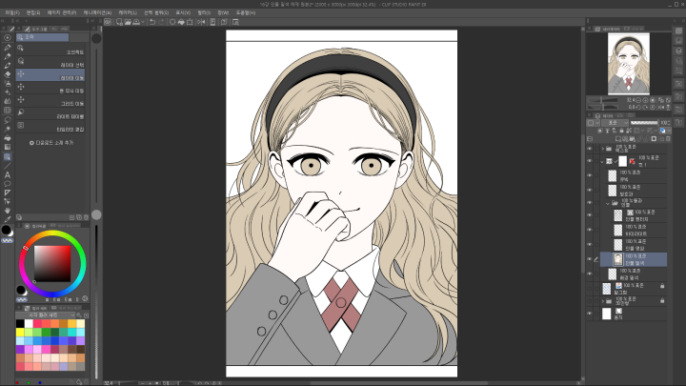The width and height of the screenshot is (686, 386).
Task: Select the Fill bucket tool in left toolbar
Action: [8, 138]
